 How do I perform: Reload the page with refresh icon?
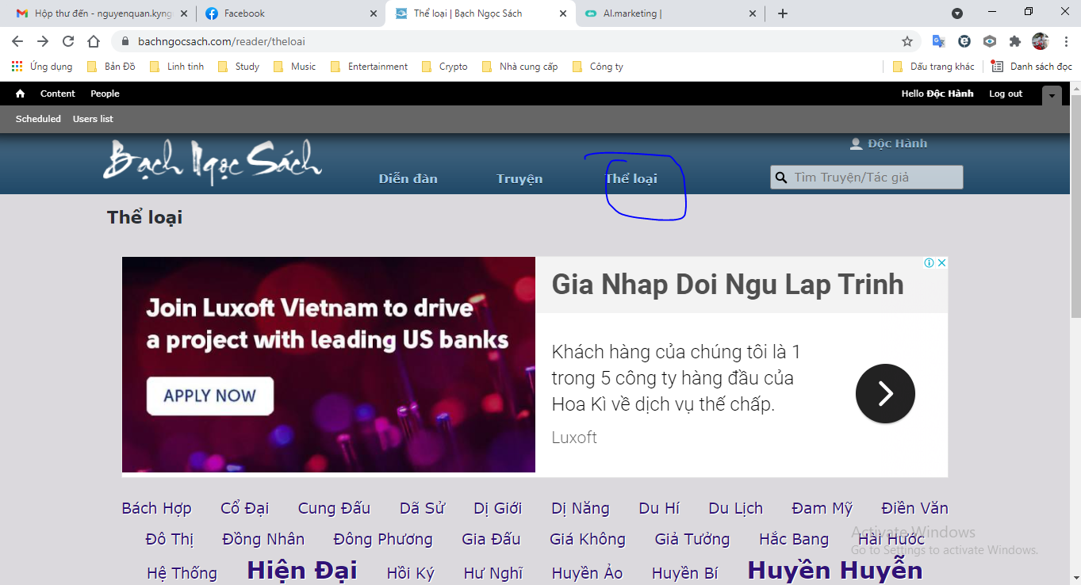(x=68, y=41)
